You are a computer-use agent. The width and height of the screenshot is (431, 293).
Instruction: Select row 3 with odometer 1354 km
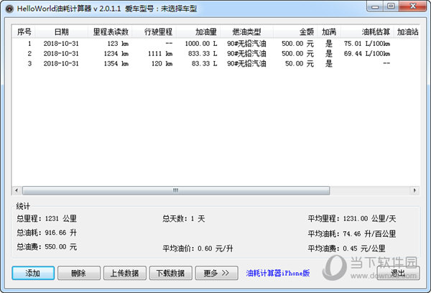(x=215, y=63)
